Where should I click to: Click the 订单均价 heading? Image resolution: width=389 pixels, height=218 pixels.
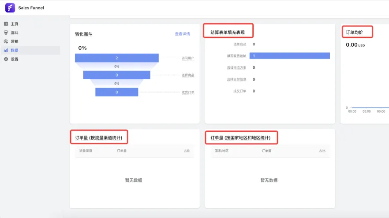(354, 32)
